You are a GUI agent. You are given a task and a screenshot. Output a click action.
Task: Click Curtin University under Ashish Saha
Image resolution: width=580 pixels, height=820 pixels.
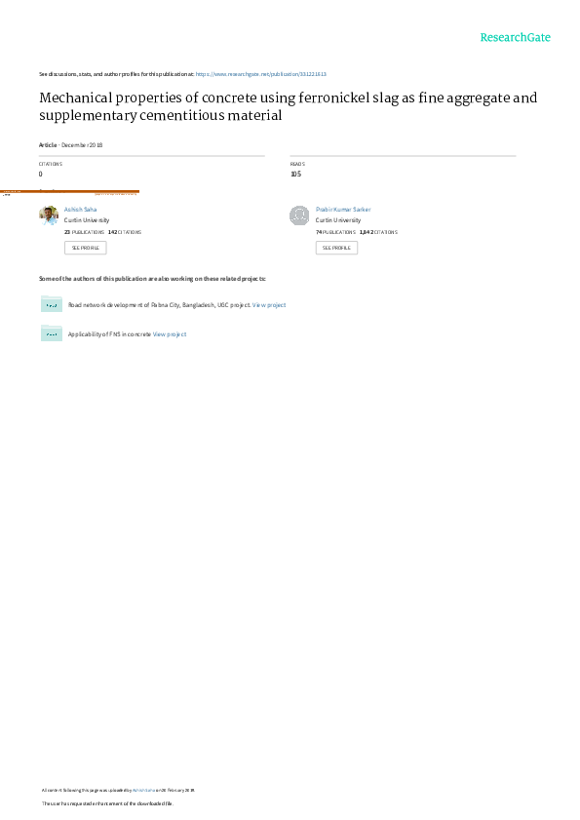click(x=87, y=220)
